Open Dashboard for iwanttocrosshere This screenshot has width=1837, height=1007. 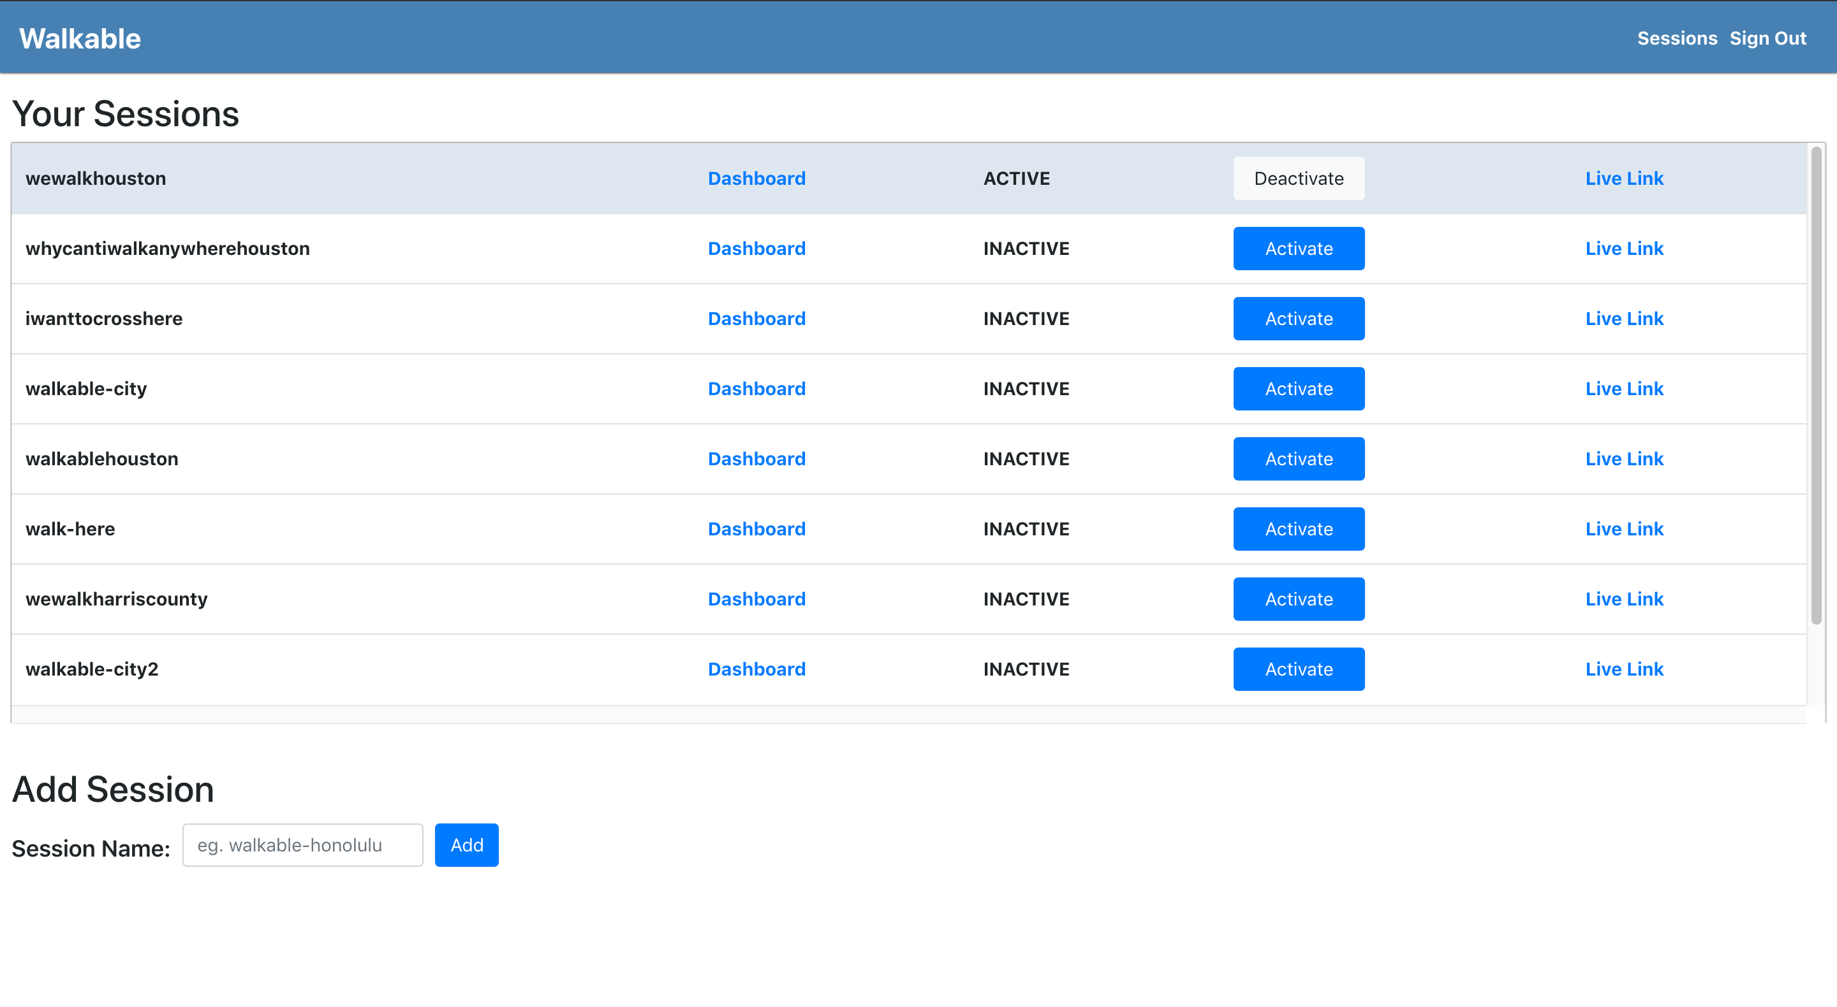pyautogui.click(x=756, y=319)
